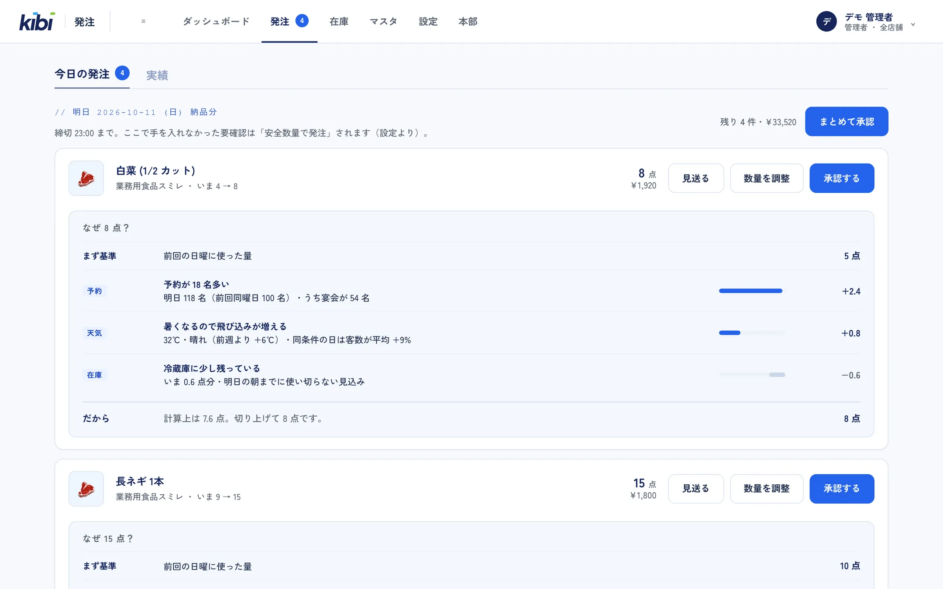Click the 天気 contribution bar (+0.8)
Image resolution: width=943 pixels, height=589 pixels.
click(x=752, y=333)
